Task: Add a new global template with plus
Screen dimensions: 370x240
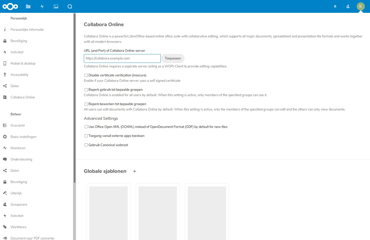Action: point(135,171)
